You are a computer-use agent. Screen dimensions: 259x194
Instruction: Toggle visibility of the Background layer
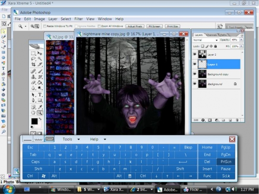coord(195,84)
